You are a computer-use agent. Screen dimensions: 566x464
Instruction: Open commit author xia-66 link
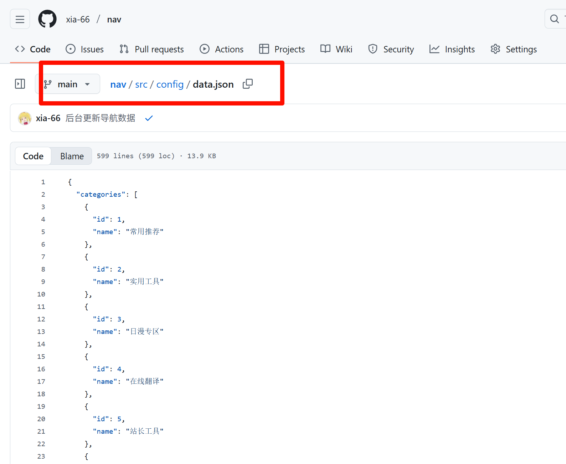pyautogui.click(x=48, y=118)
